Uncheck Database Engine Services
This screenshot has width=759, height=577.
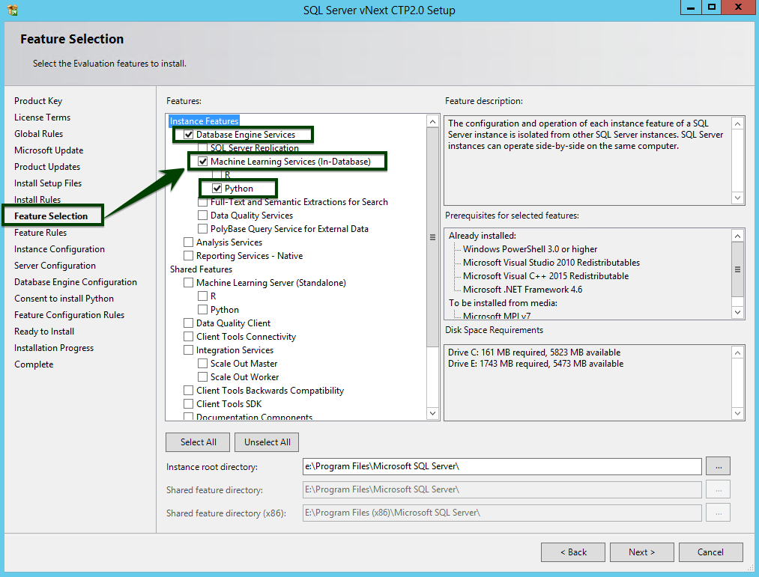(187, 134)
